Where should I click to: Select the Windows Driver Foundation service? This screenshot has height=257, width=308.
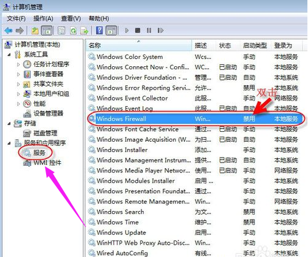pos(194,77)
